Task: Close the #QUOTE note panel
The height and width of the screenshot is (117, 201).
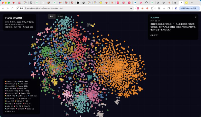Action: tap(195, 17)
